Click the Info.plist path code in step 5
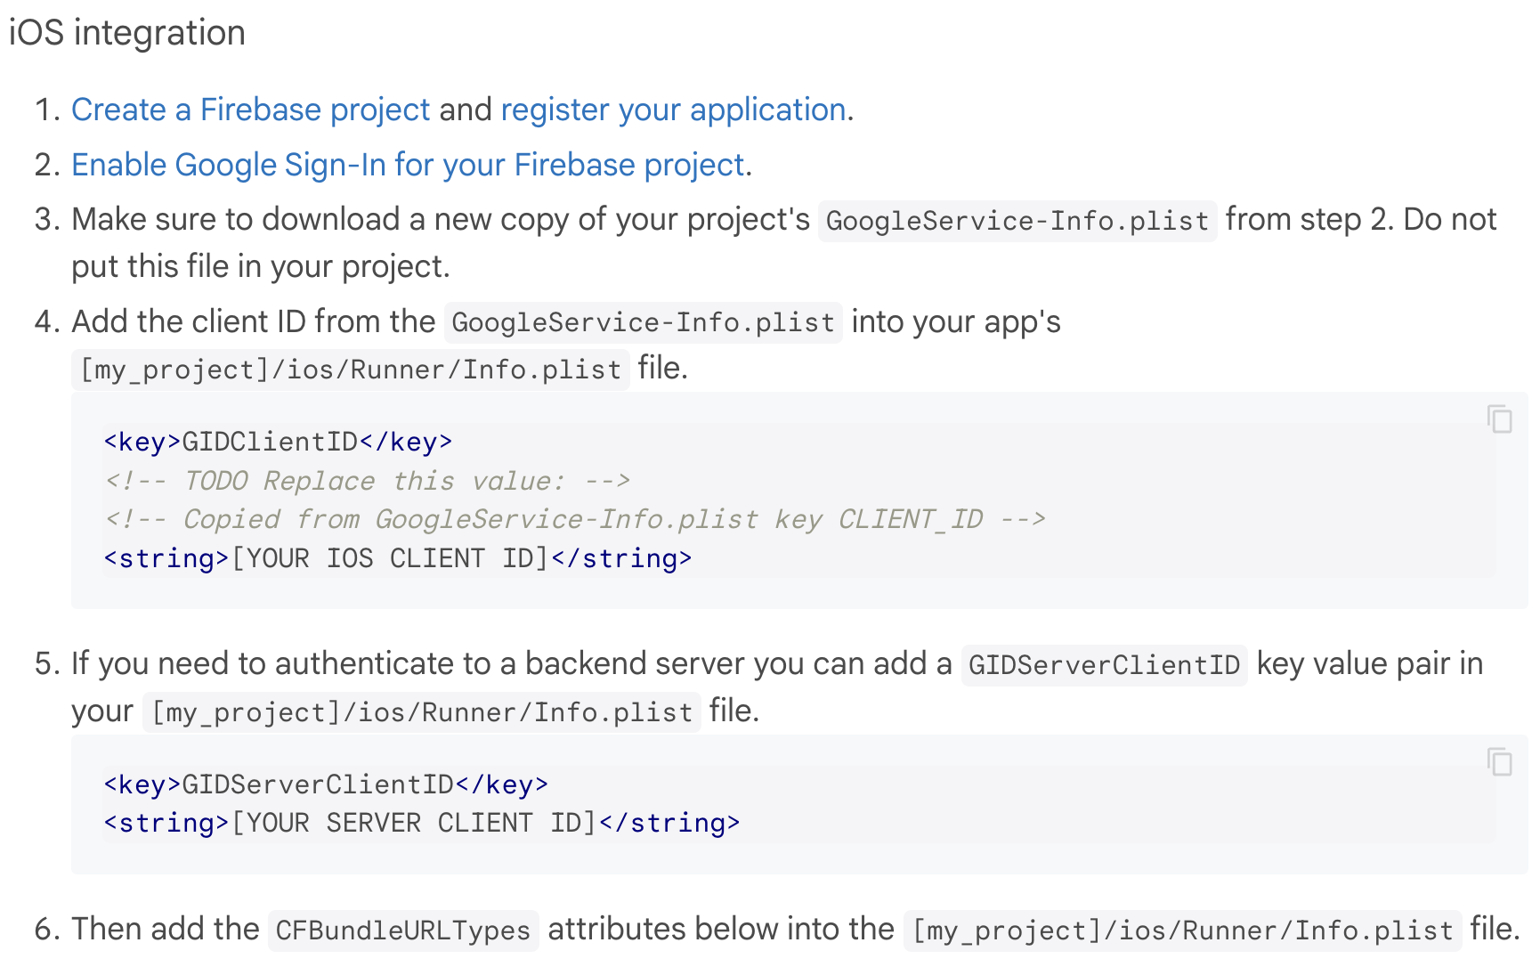The height and width of the screenshot is (967, 1540). point(420,711)
